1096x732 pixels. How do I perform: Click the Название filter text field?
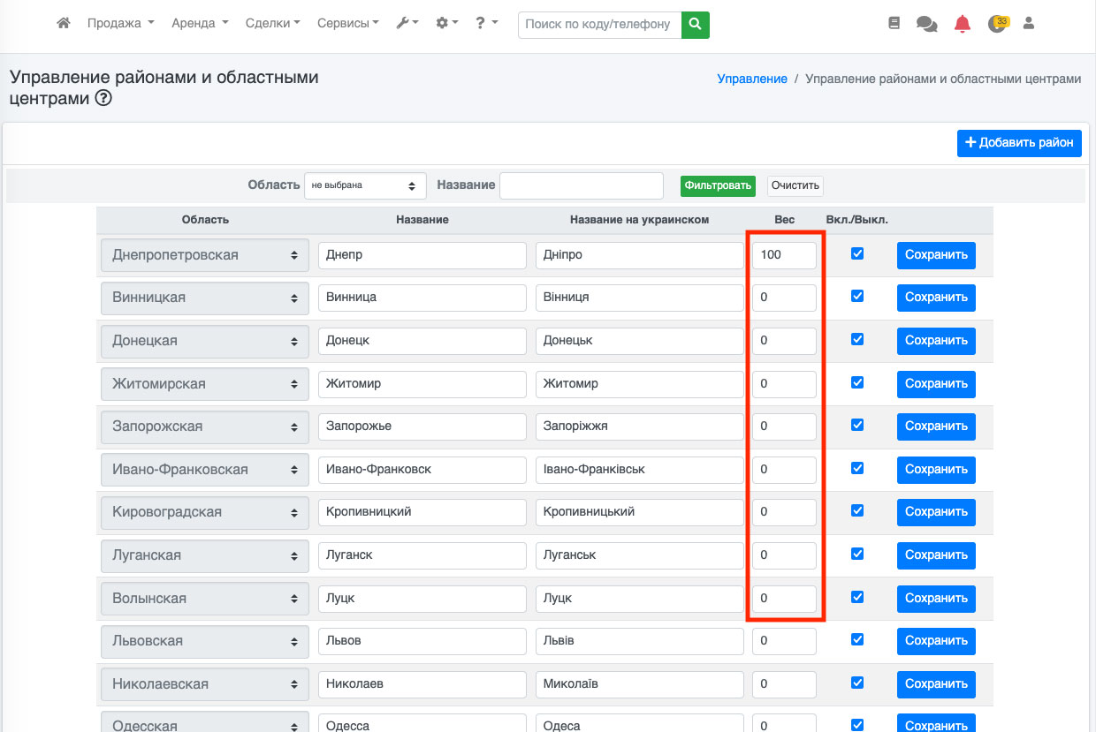click(581, 185)
